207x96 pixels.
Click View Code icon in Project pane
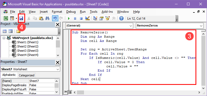(x=5, y=31)
